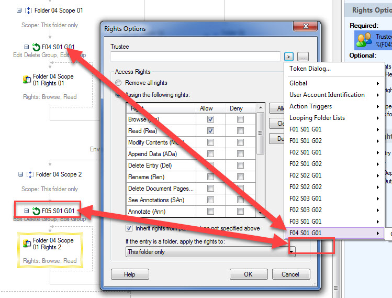Click the Help button
This screenshot has width=392, height=298.
coord(130,274)
